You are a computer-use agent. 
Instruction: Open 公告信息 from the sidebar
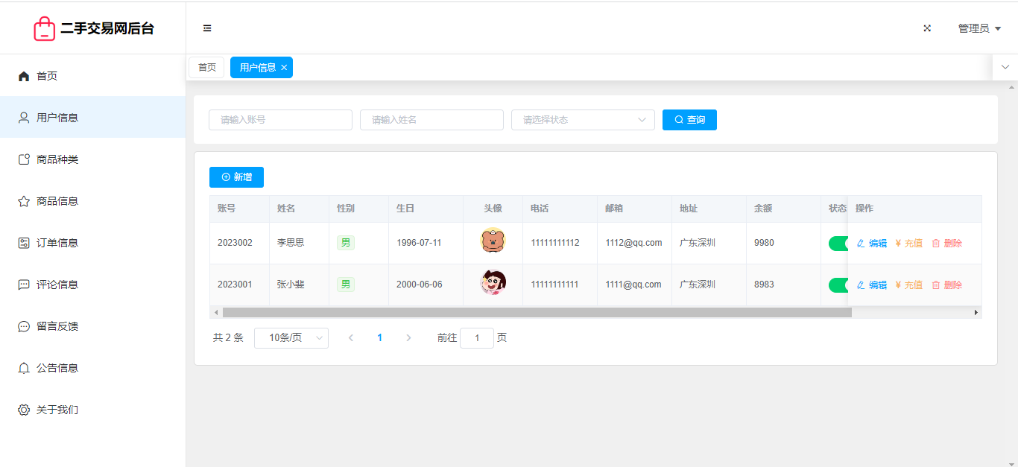click(57, 368)
